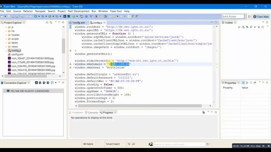The height and width of the screenshot is (152, 271).
Task: Switch to the Console tab
Action: [x=91, y=113]
